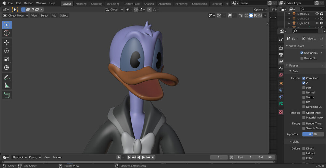Open the Keying dropdown
Screen dimensions: 326x168
point(35,157)
